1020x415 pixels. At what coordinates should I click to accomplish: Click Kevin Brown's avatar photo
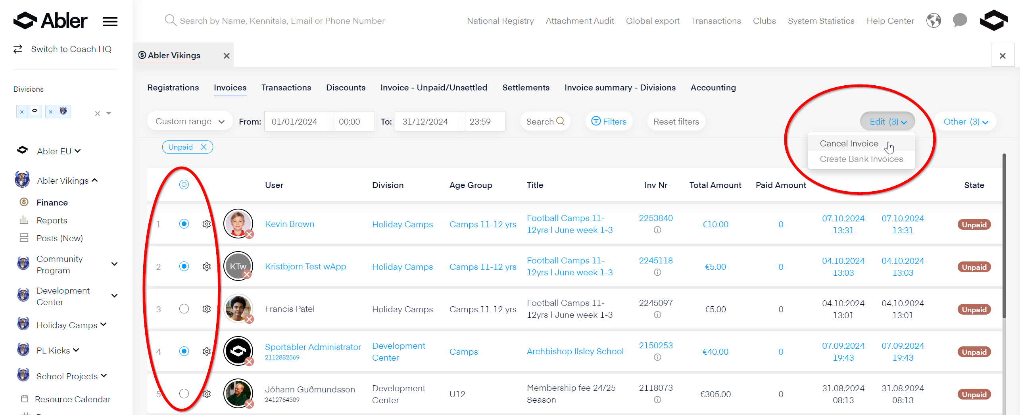point(238,224)
